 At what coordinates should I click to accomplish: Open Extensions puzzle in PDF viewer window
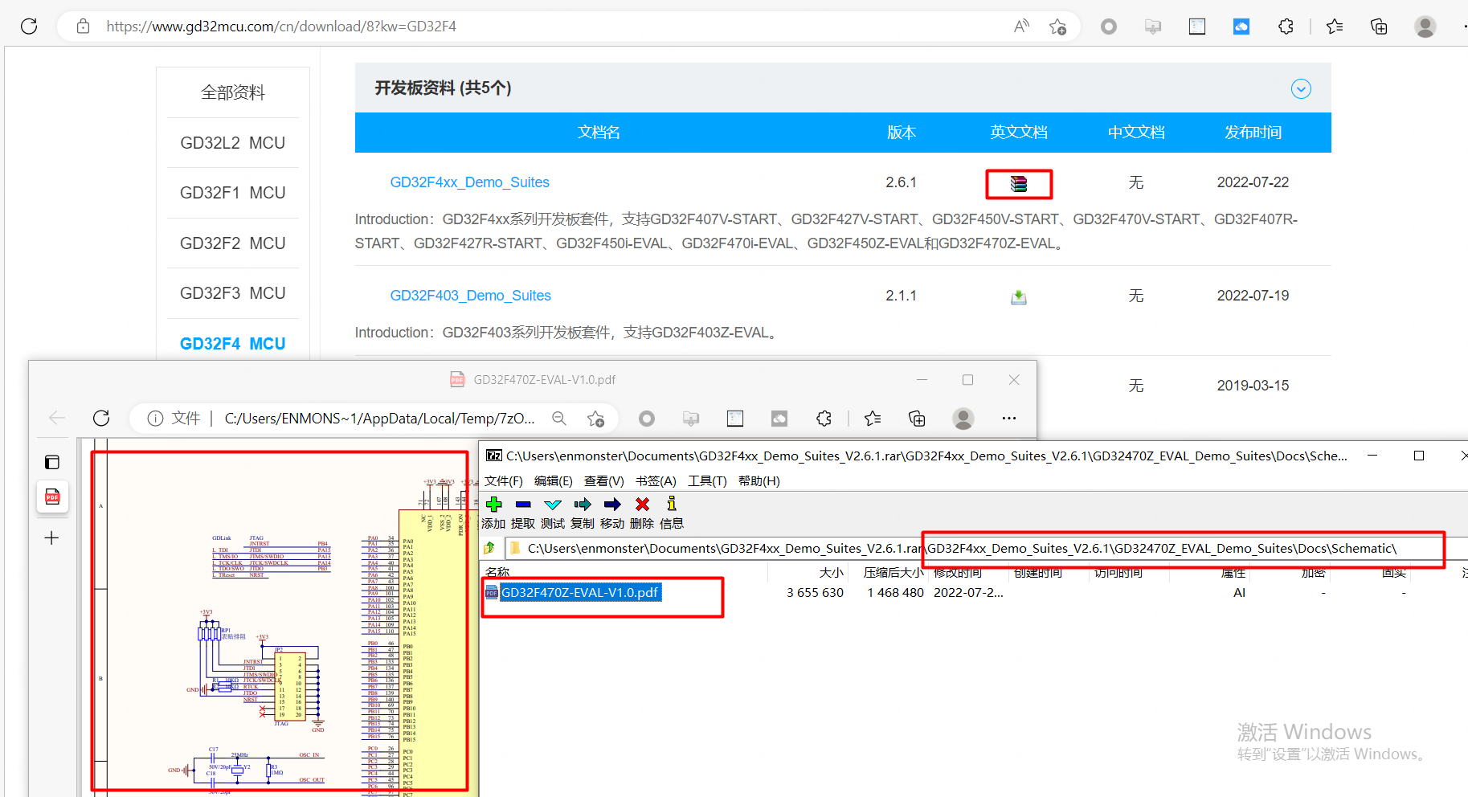[x=824, y=419]
